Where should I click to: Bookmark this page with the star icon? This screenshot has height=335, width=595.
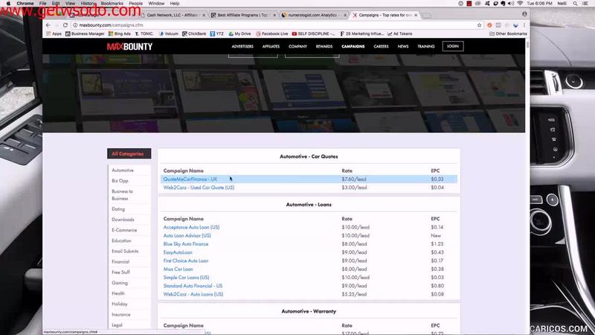pyautogui.click(x=479, y=25)
